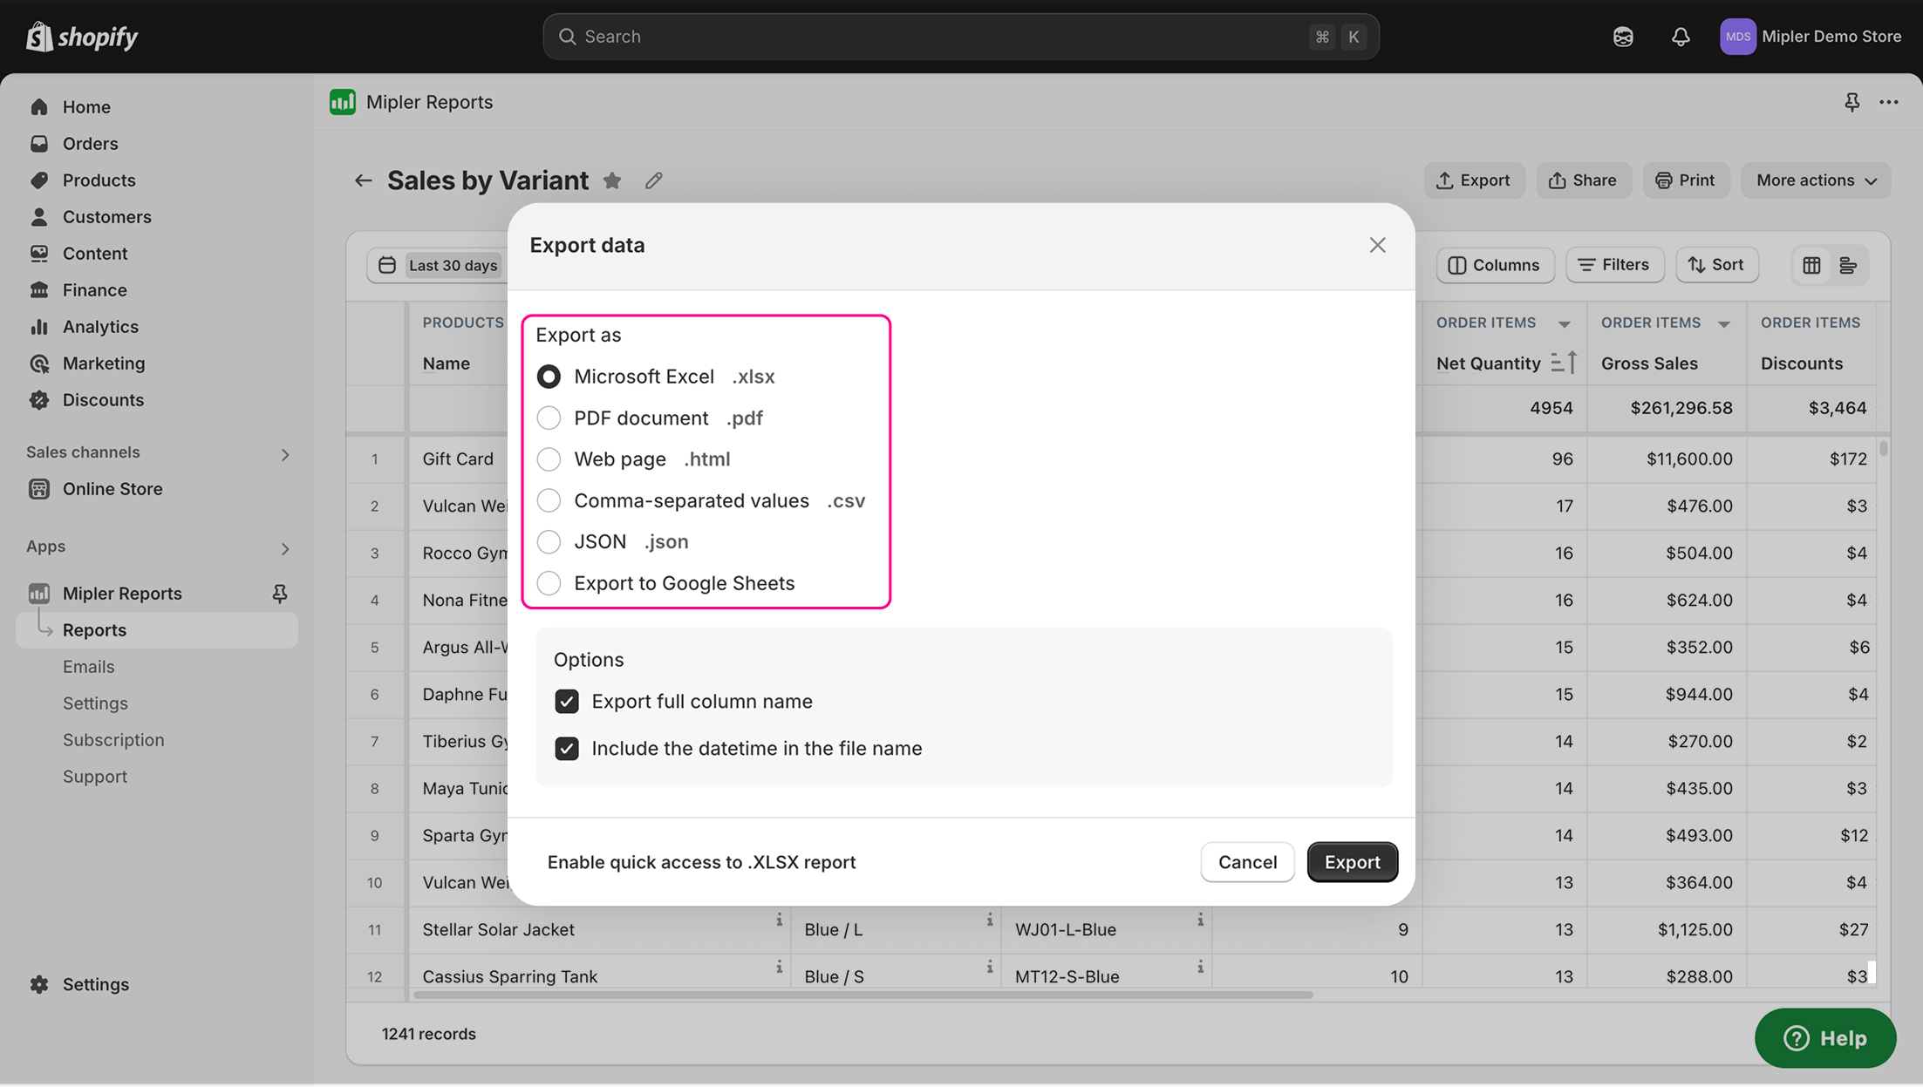Viewport: 1923px width, 1087px height.
Task: Choose the Comma-separated values option
Action: [549, 500]
